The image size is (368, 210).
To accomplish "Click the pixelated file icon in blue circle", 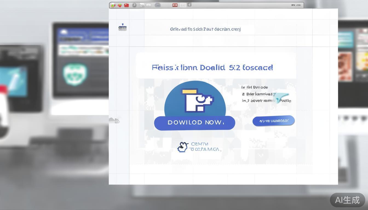I will (197, 100).
